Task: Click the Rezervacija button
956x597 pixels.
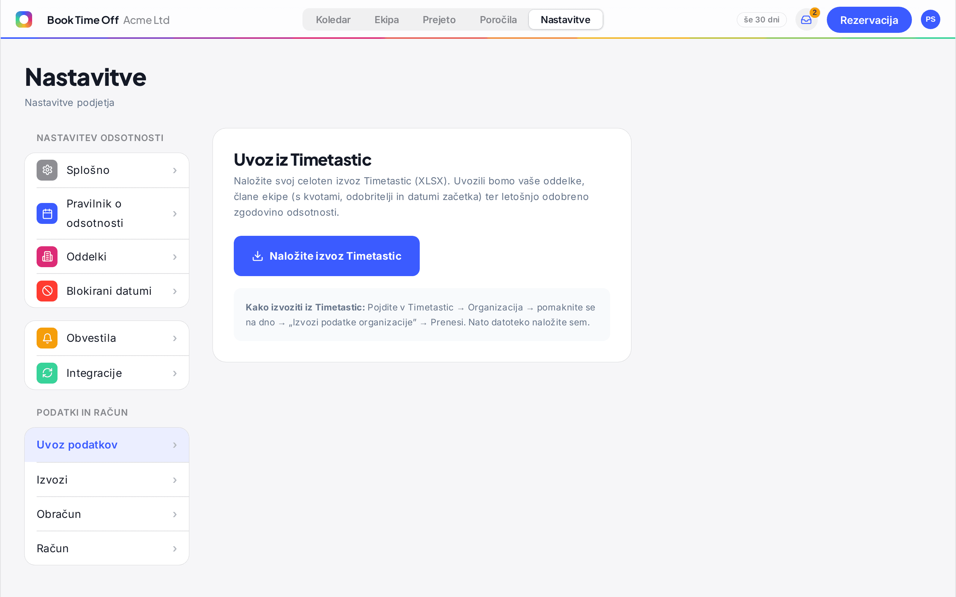Action: [x=869, y=20]
